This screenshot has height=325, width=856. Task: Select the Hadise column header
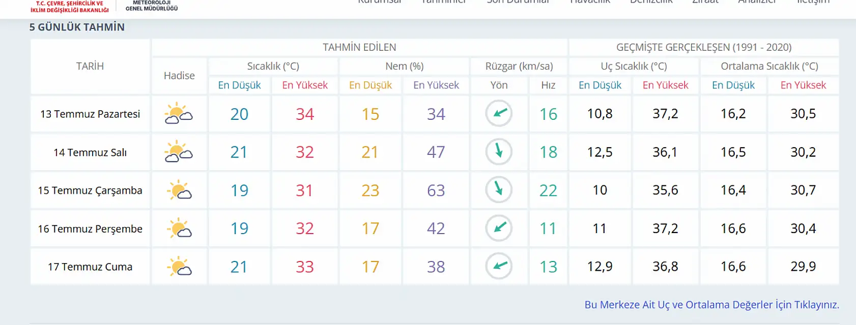point(179,76)
